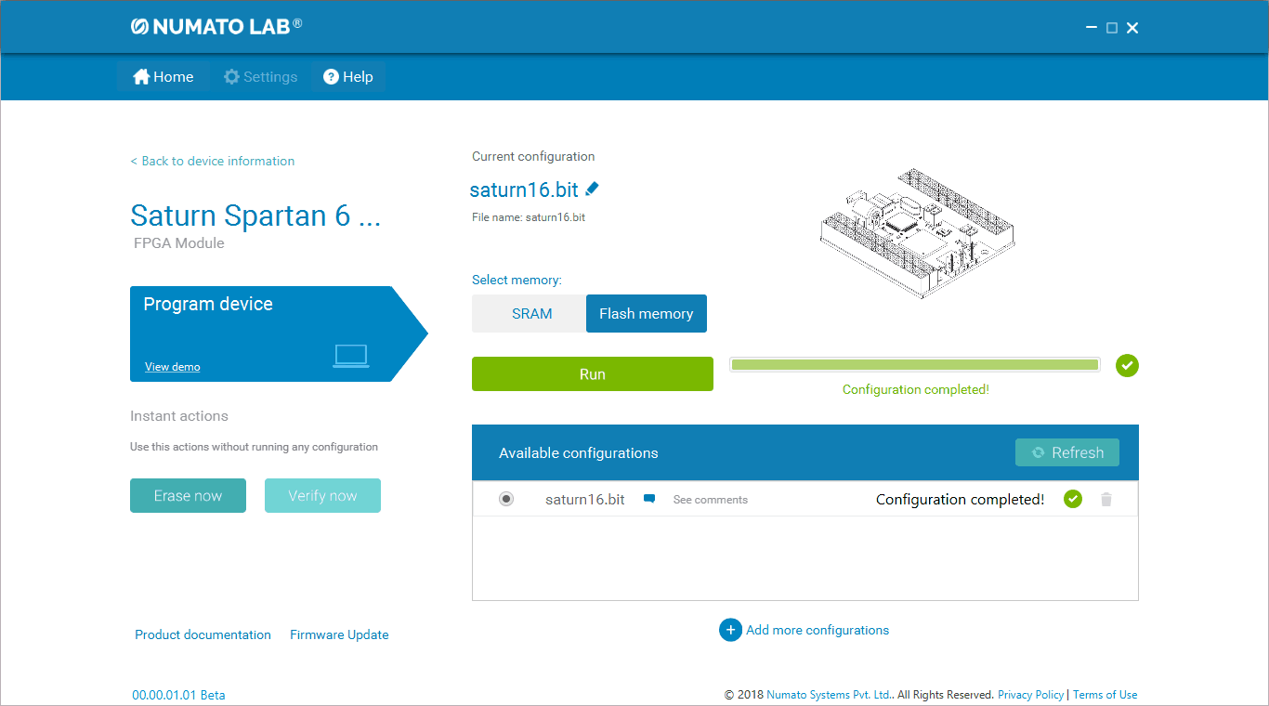This screenshot has height=706, width=1269.
Task: Open the View demo link
Action: (x=173, y=367)
